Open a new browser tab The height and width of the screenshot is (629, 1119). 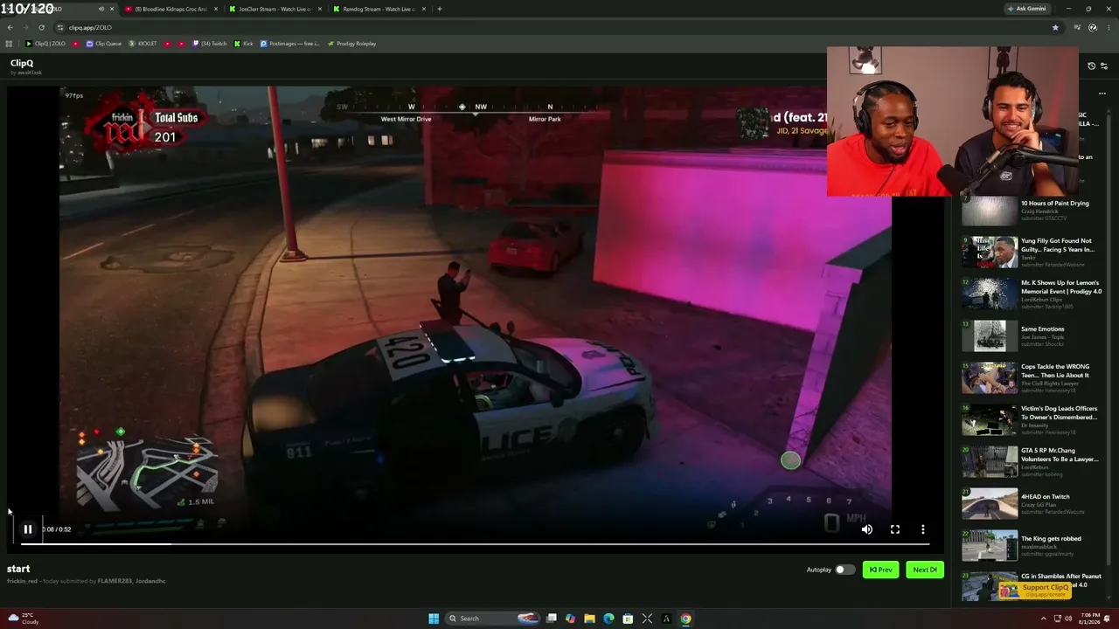pyautogui.click(x=440, y=9)
